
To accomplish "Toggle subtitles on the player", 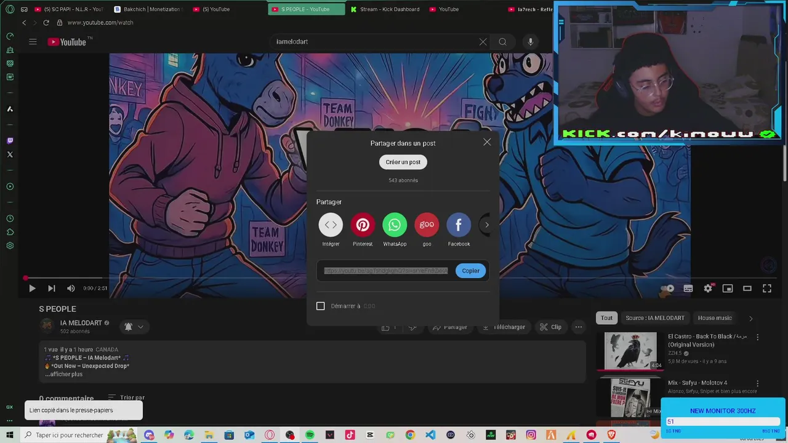I will (688, 288).
